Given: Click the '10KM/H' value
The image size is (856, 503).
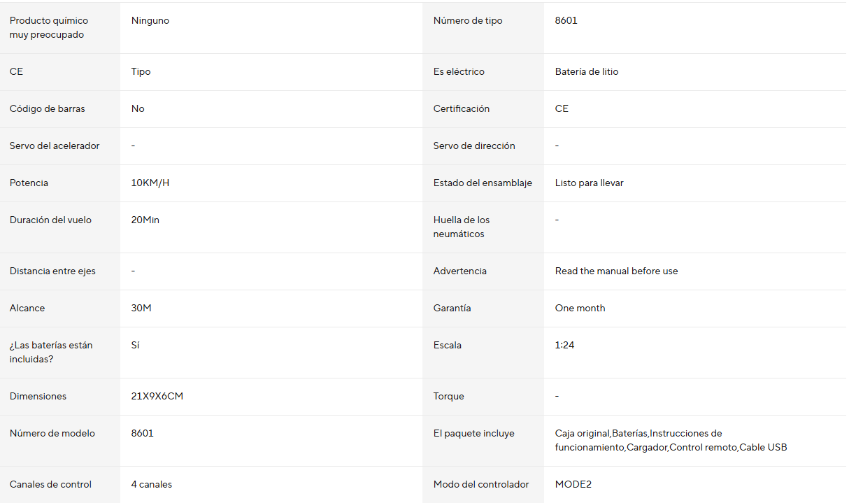Looking at the screenshot, I should 150,183.
